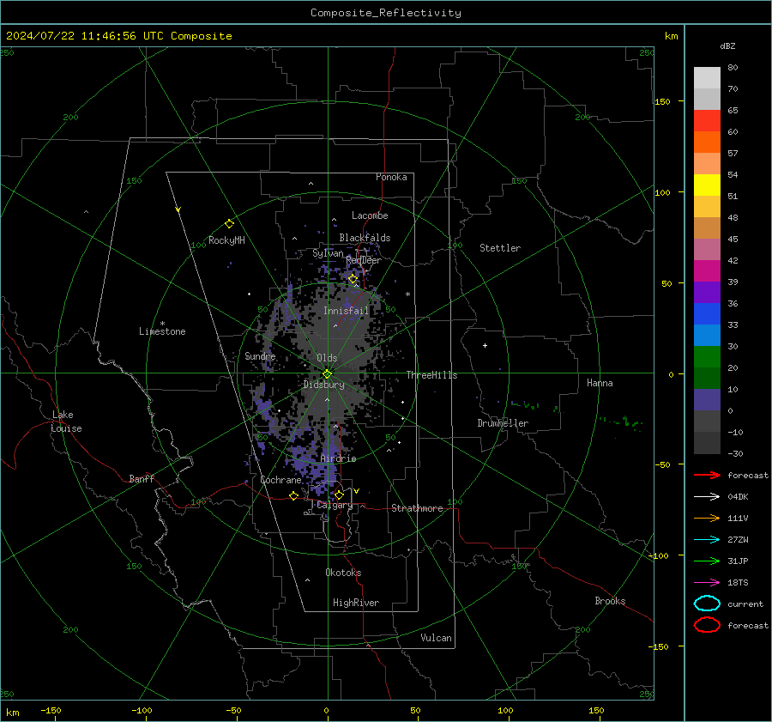Click the Cochrane city label
772x722 pixels.
point(280,480)
